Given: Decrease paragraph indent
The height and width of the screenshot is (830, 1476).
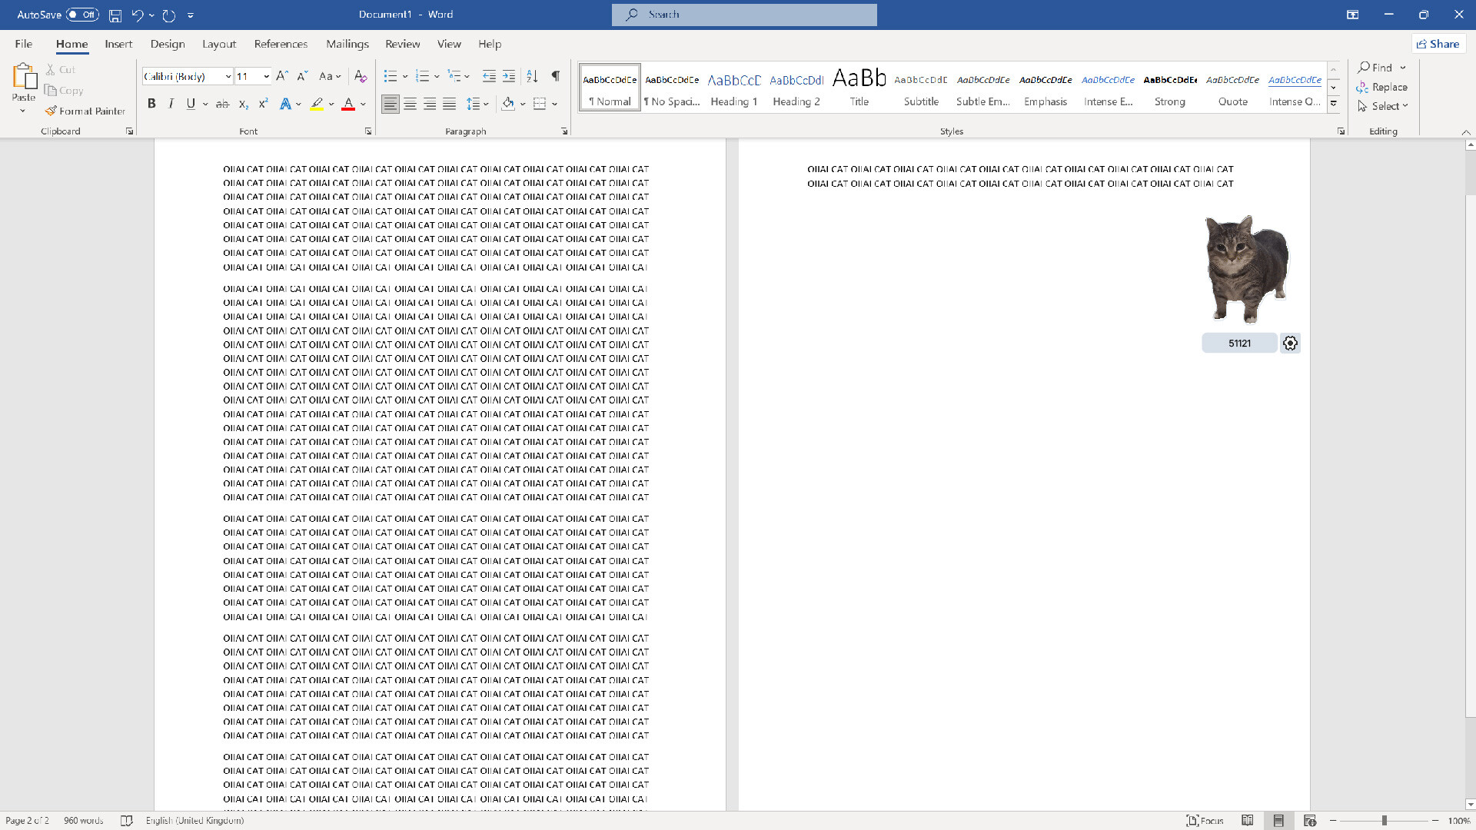Looking at the screenshot, I should [x=489, y=76].
